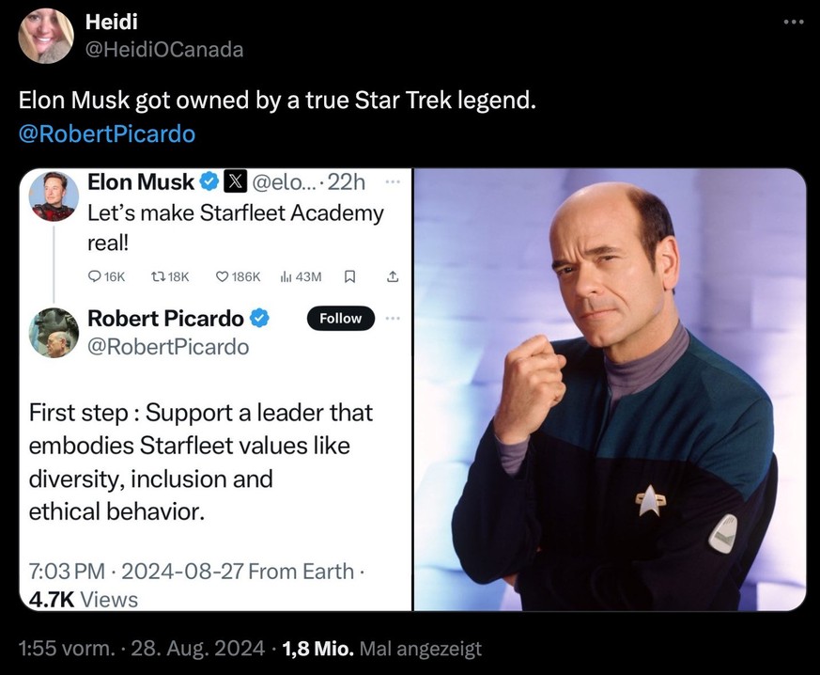Click the Heidi display name
The image size is (820, 675).
pos(105,22)
